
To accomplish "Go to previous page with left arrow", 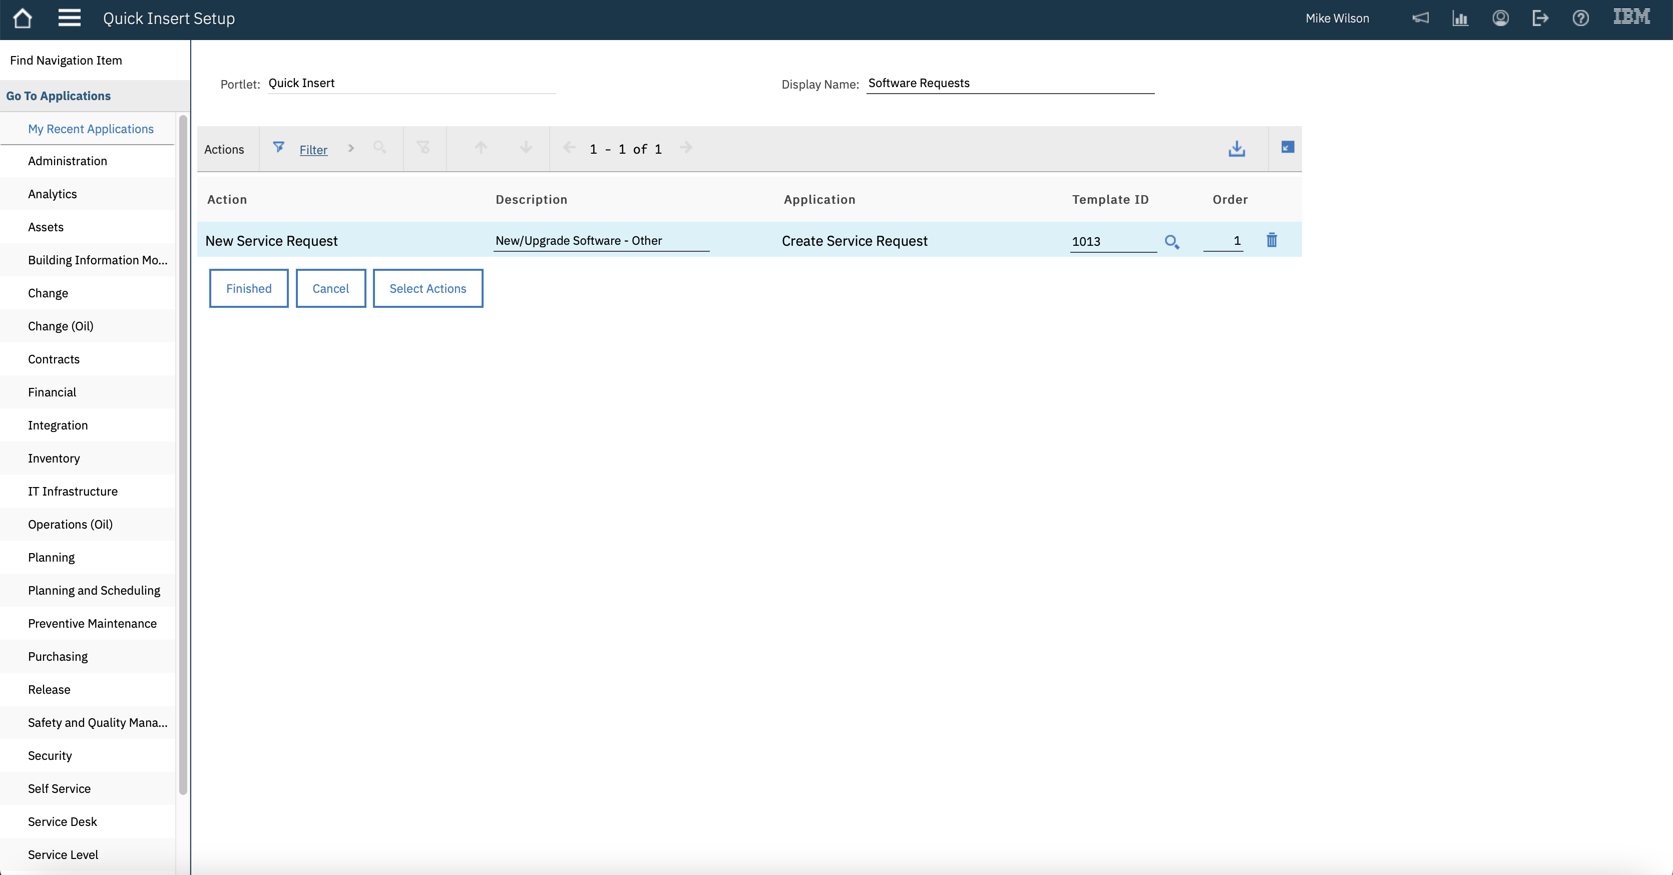I will pos(569,148).
